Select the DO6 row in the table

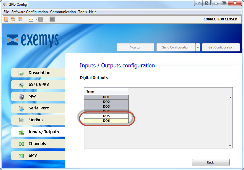pos(106,121)
